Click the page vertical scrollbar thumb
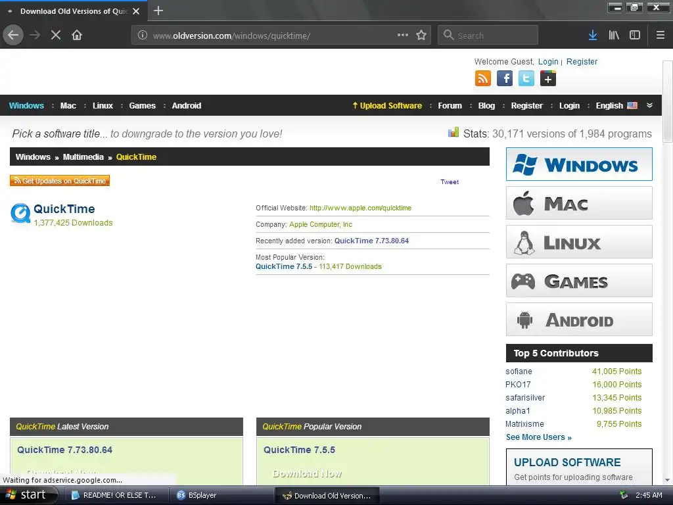 coord(668,101)
